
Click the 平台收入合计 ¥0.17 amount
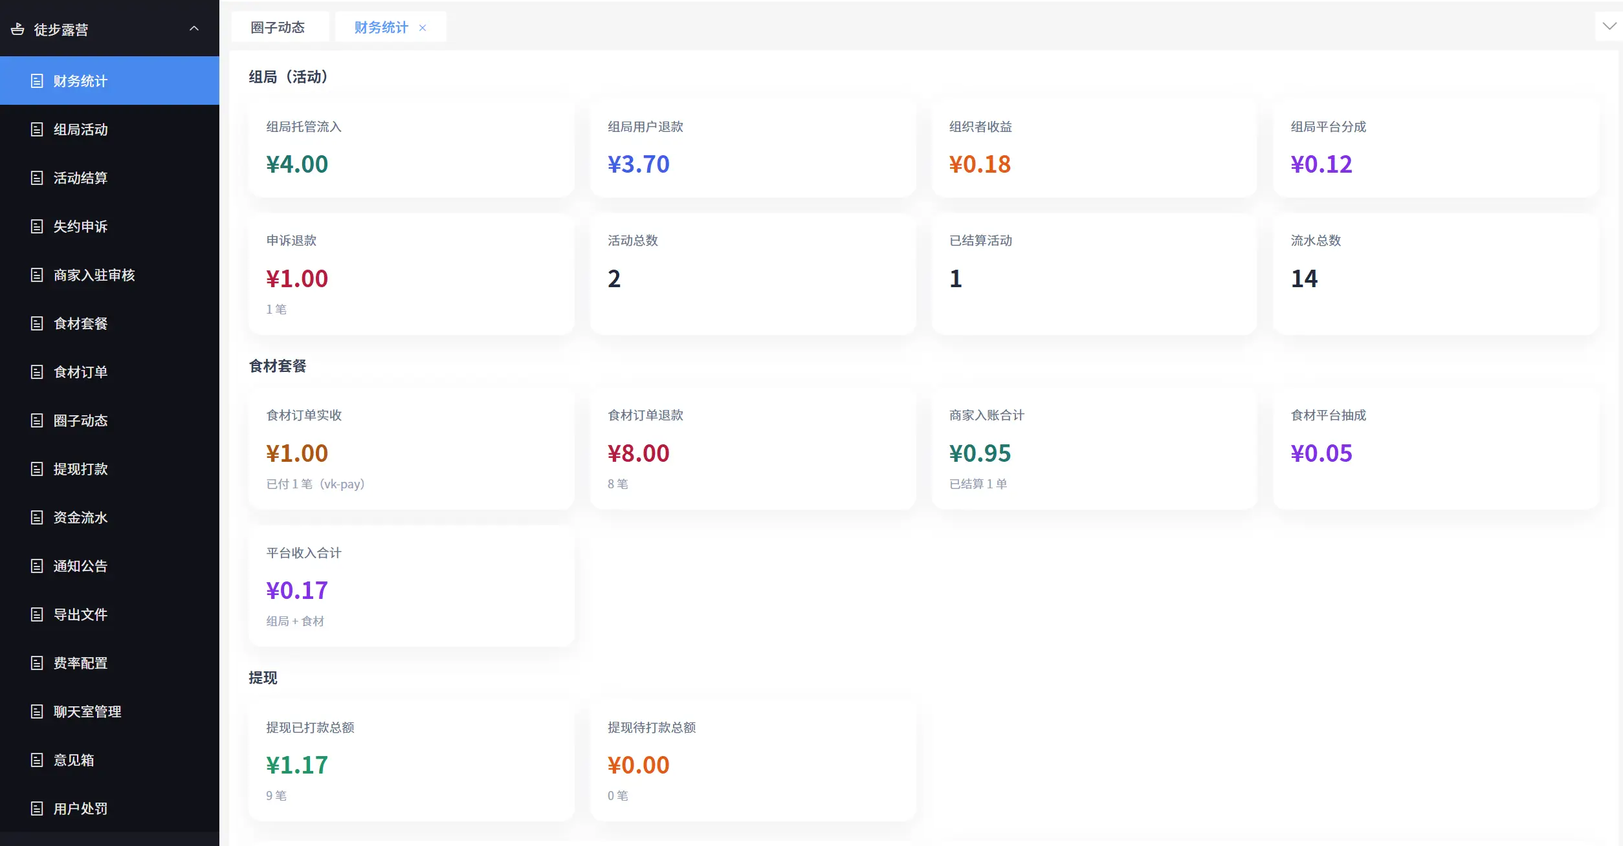(x=297, y=591)
